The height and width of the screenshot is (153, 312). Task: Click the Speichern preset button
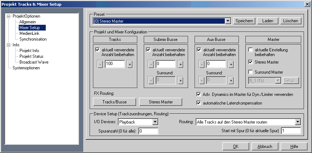(x=245, y=21)
